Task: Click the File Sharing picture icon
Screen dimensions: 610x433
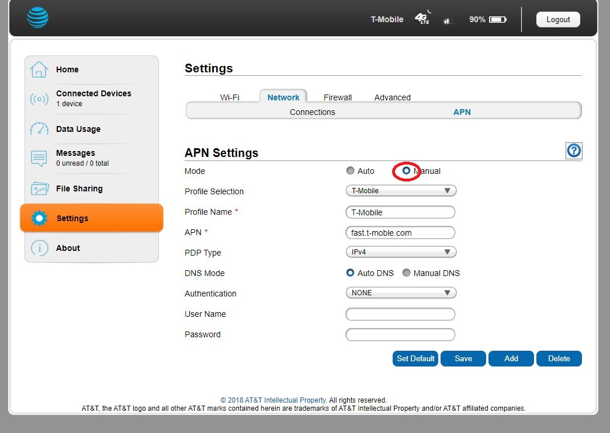Action: pos(40,188)
